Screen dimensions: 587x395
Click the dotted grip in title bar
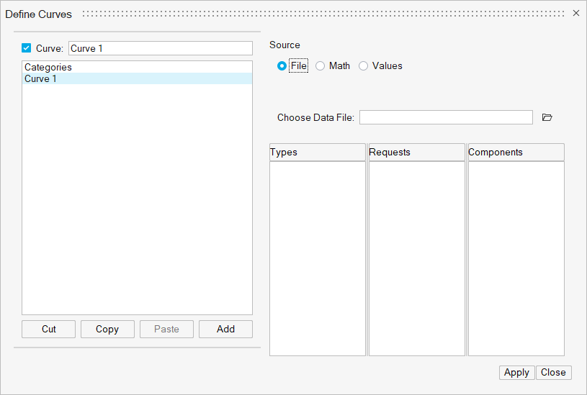pos(324,14)
